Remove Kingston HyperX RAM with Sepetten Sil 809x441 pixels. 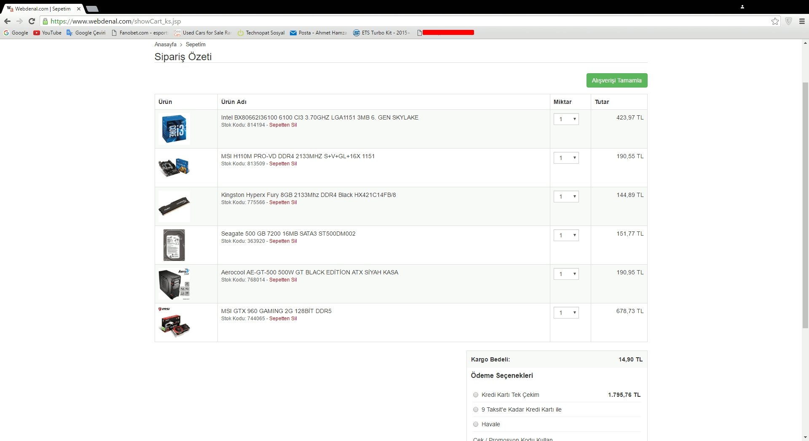tap(283, 202)
